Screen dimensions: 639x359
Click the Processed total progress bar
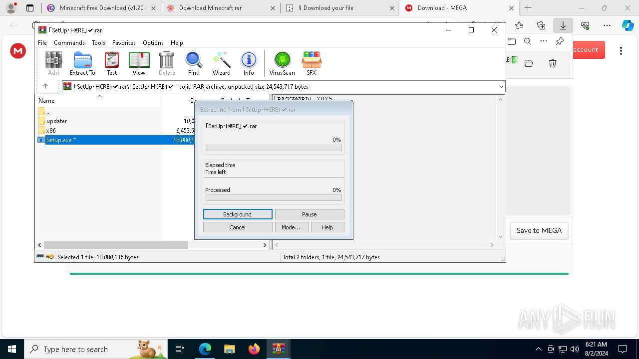274,198
